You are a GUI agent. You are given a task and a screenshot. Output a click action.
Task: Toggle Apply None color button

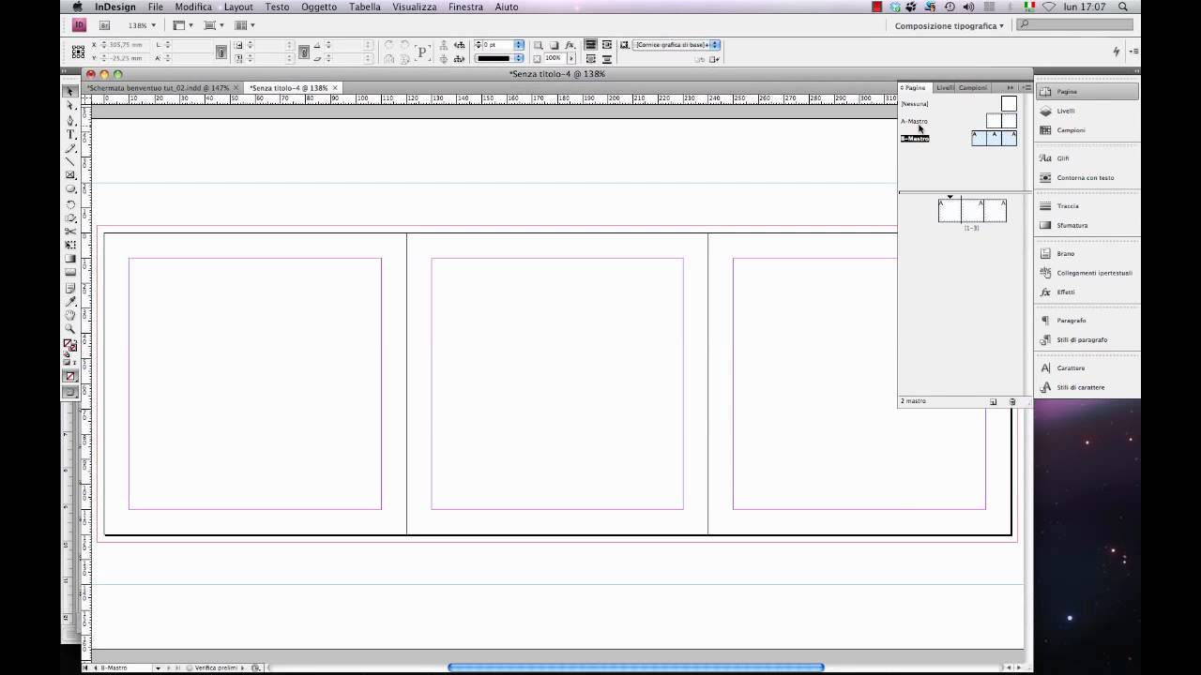(70, 376)
